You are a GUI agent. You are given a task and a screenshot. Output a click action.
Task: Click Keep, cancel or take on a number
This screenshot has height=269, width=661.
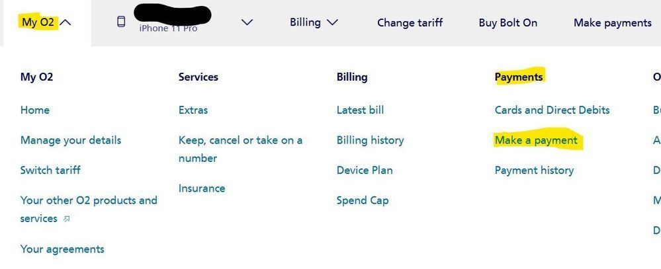[240, 140]
